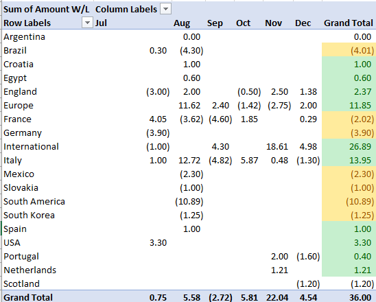
Task: Select the Argentina row label
Action: (24, 36)
